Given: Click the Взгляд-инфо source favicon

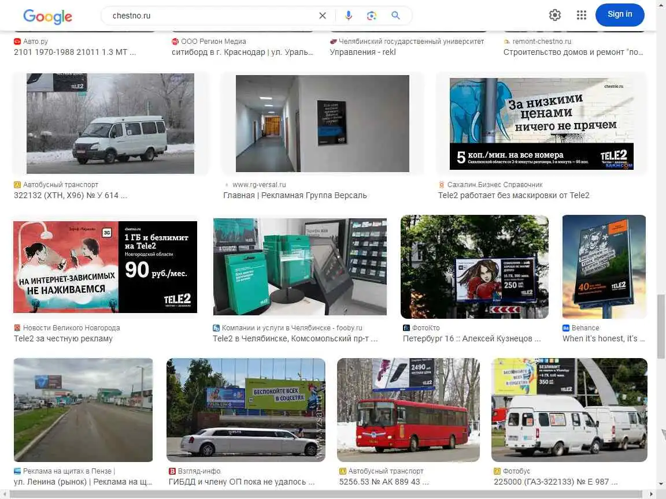Looking at the screenshot, I should (x=172, y=471).
